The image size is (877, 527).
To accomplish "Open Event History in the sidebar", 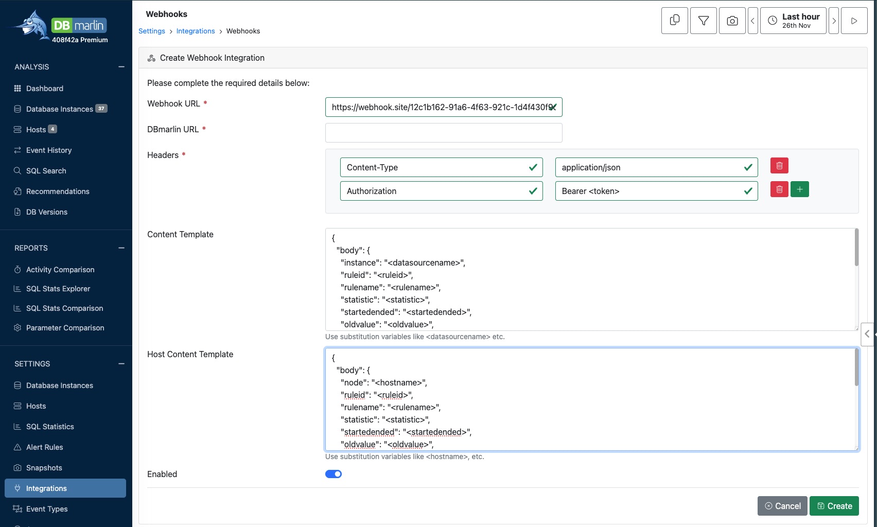I will click(49, 150).
